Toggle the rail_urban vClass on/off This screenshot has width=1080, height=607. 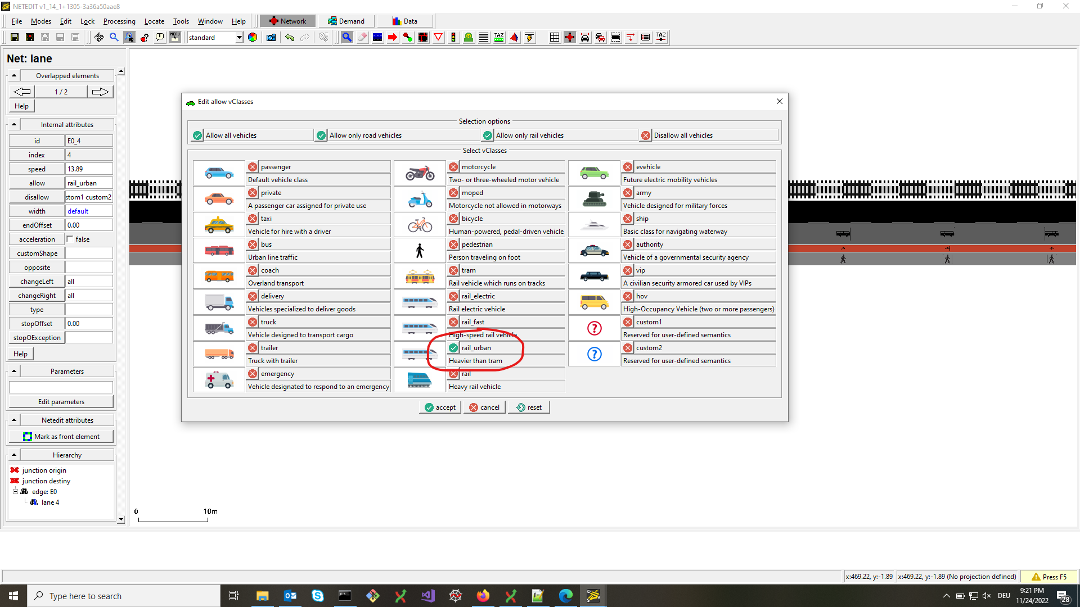point(453,348)
